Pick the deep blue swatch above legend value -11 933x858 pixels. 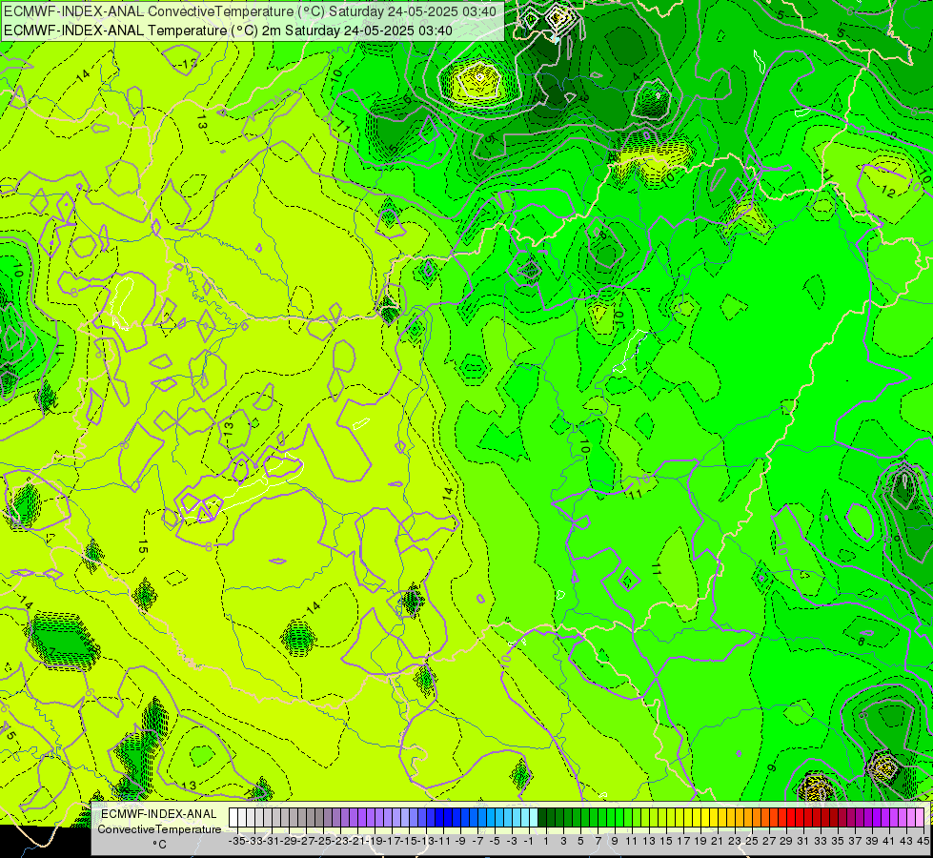[x=439, y=818]
